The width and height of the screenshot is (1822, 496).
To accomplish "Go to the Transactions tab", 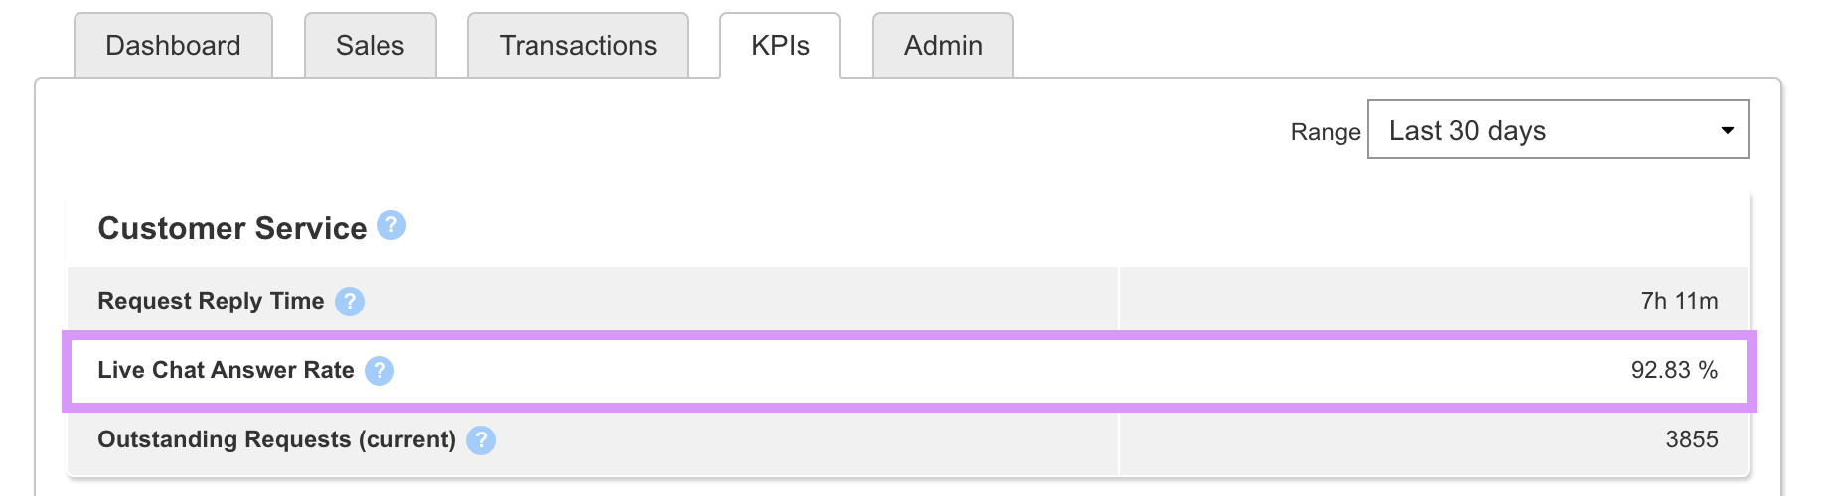I will [577, 46].
